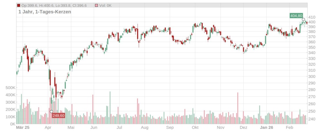Select "Mär 25" on the time axis
This screenshot has height=131, width=329.
[x=22, y=127]
